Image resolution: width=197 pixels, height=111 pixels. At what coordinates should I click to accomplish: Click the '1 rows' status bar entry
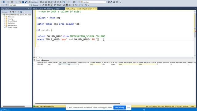[x=192, y=106]
